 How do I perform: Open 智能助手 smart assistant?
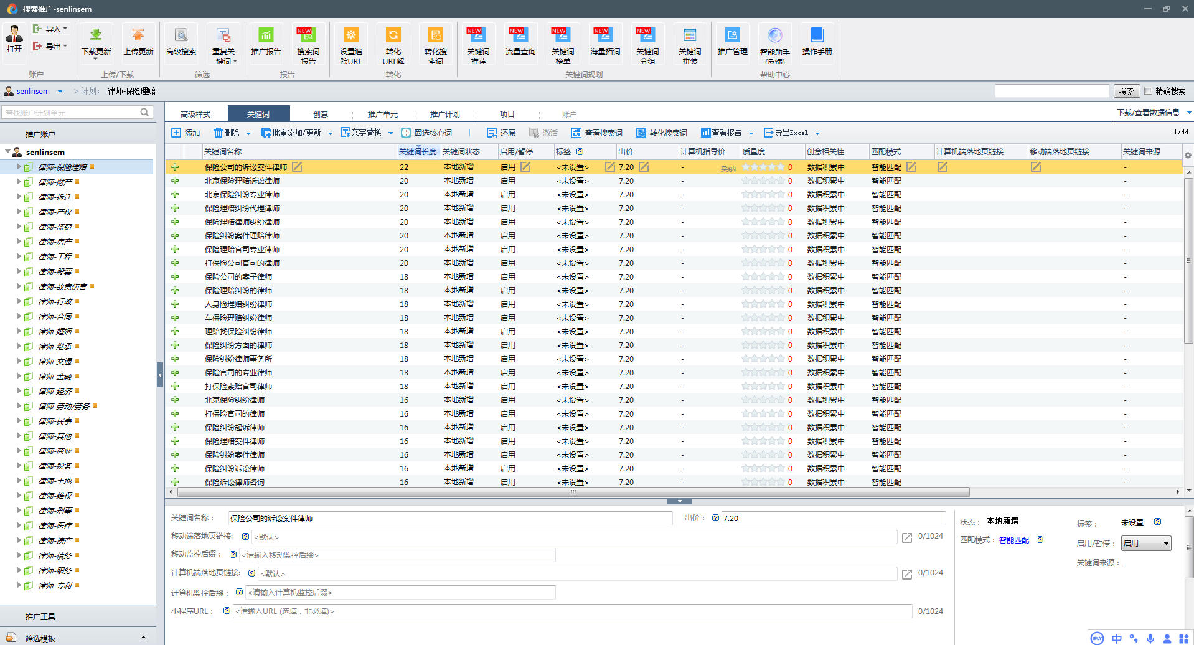(774, 35)
